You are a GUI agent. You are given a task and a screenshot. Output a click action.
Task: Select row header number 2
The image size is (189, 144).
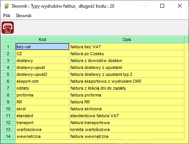coord(8,54)
